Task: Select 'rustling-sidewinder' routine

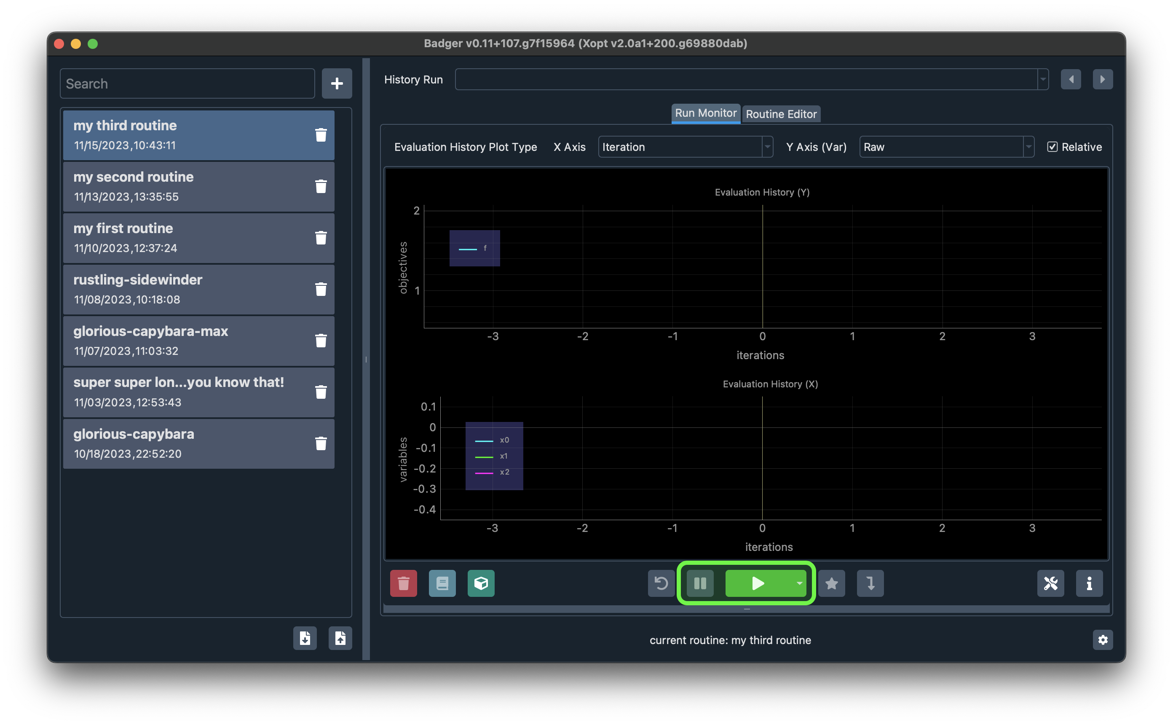Action: (199, 289)
